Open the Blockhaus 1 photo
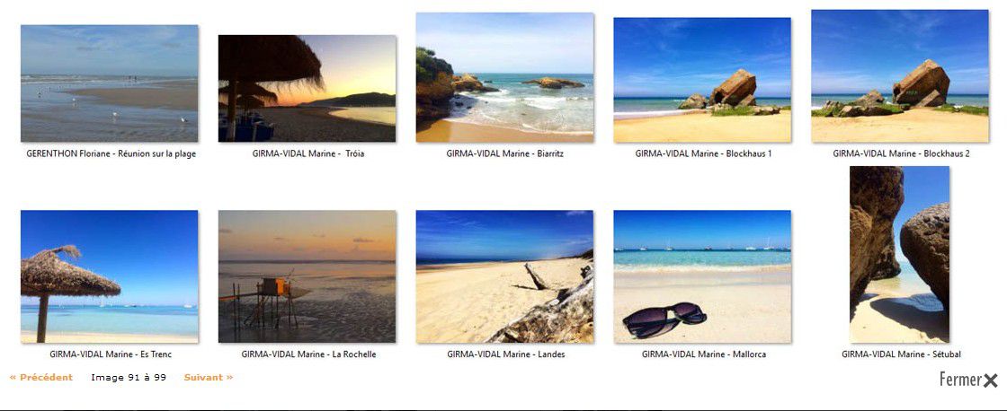This screenshot has width=1007, height=411. [702, 80]
